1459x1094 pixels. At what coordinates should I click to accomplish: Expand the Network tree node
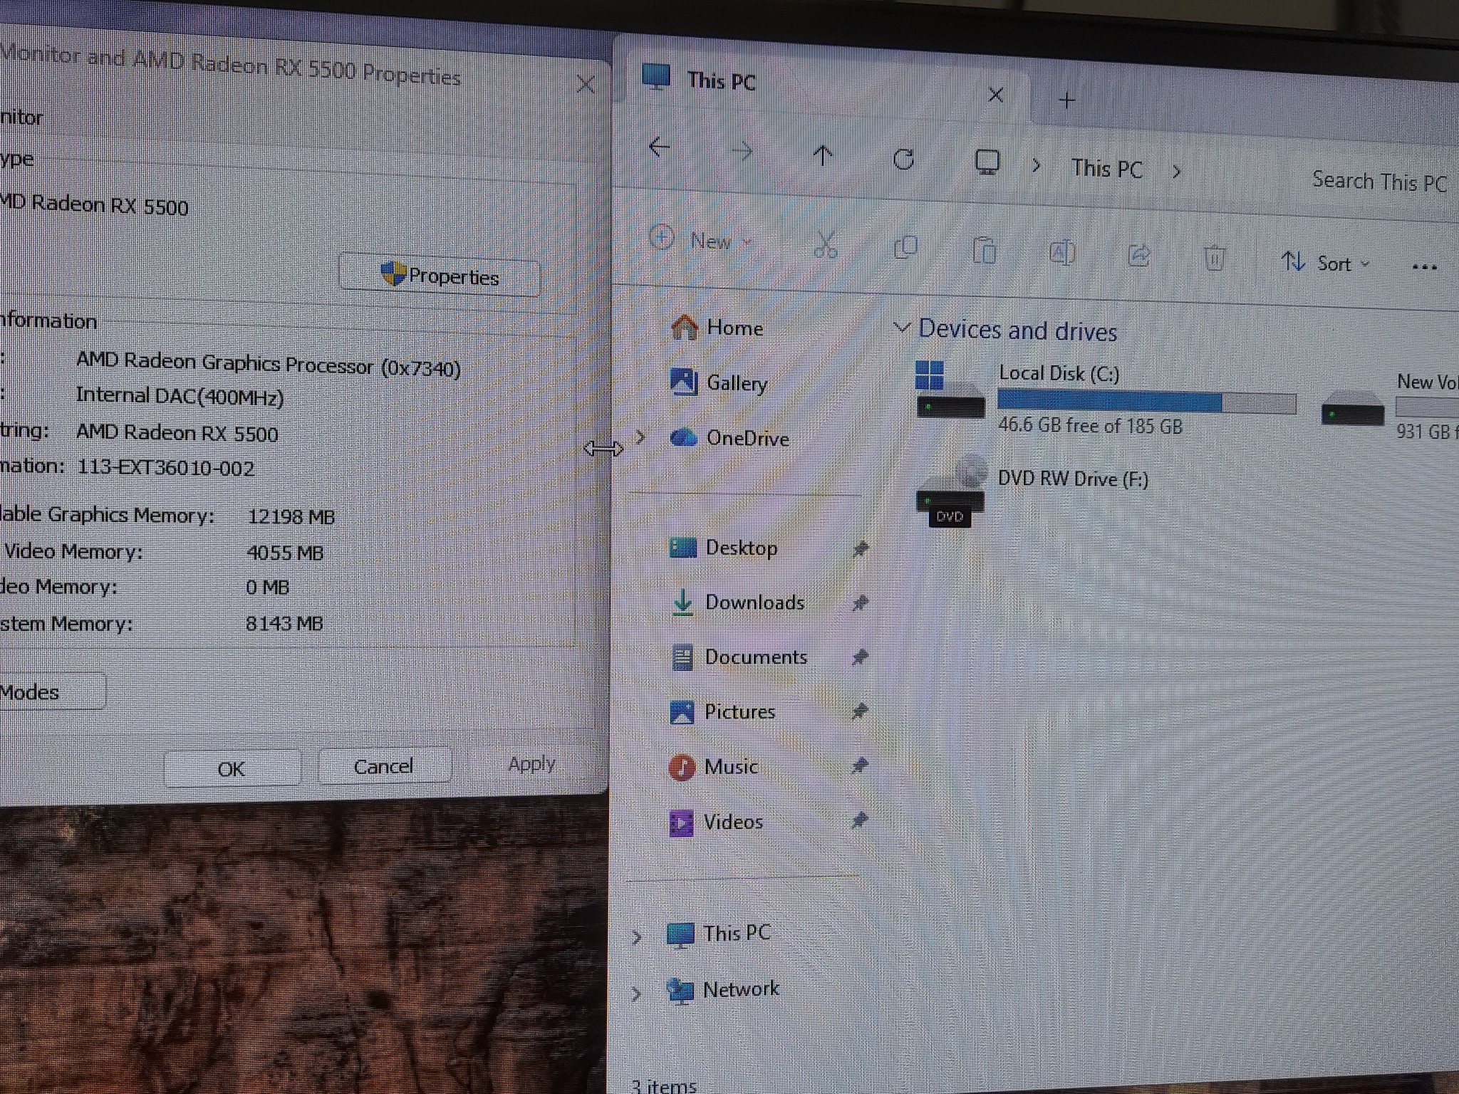pyautogui.click(x=636, y=991)
